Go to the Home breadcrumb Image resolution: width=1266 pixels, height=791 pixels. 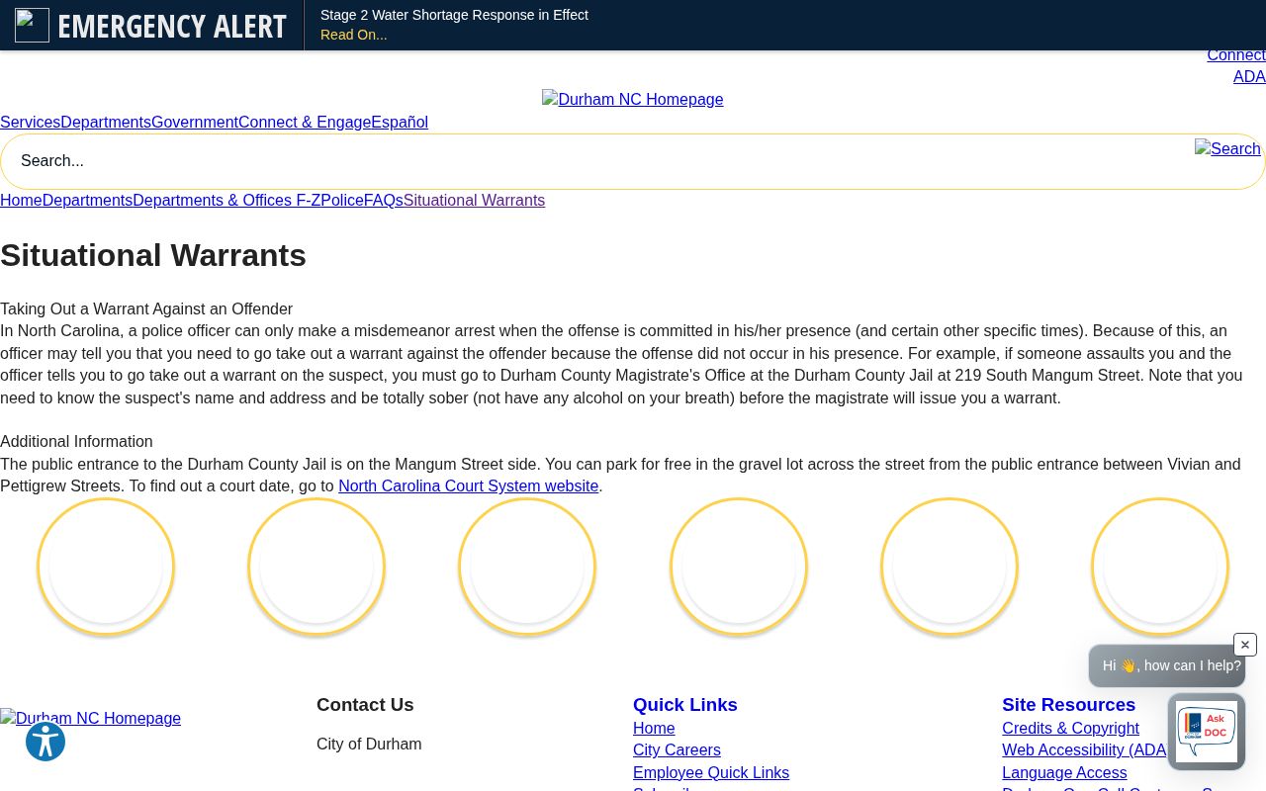[21, 201]
